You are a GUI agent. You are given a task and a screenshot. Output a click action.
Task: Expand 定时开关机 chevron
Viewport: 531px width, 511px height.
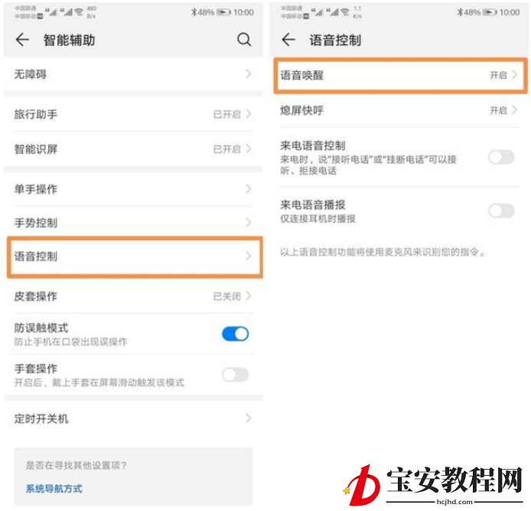click(x=249, y=418)
